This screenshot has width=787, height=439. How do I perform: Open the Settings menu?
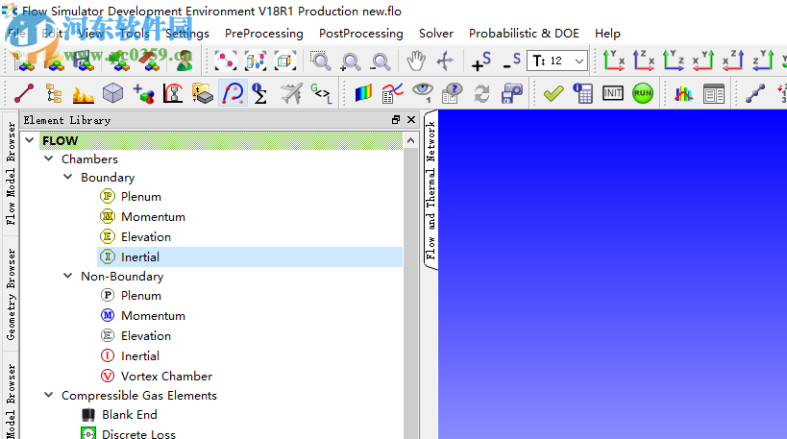click(x=187, y=34)
